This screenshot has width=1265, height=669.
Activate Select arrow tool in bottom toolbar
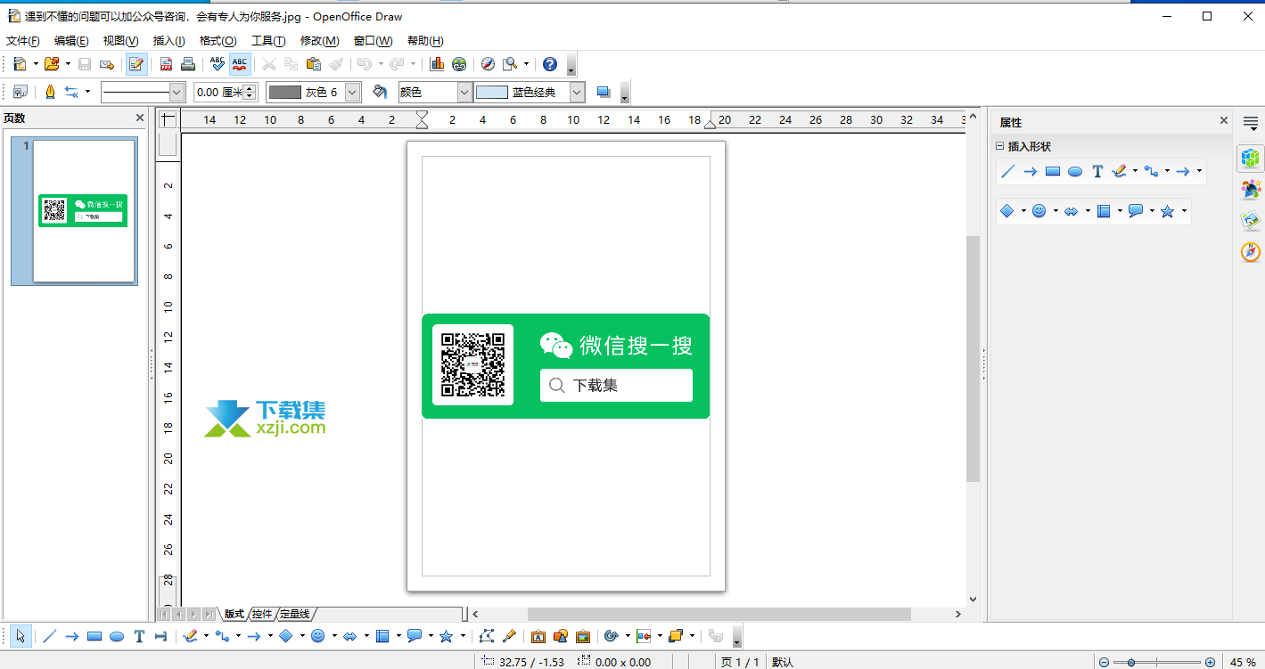(x=21, y=636)
